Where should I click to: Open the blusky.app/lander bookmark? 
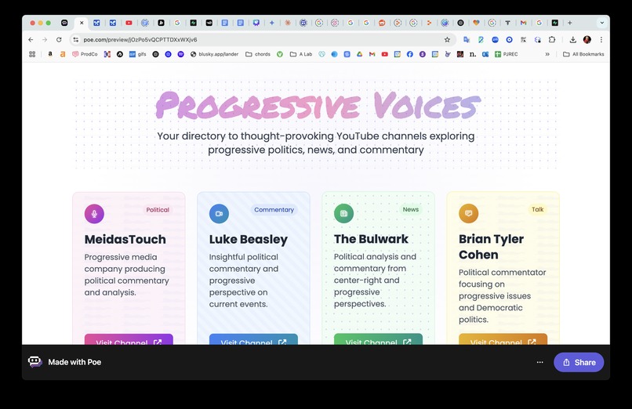pos(214,54)
